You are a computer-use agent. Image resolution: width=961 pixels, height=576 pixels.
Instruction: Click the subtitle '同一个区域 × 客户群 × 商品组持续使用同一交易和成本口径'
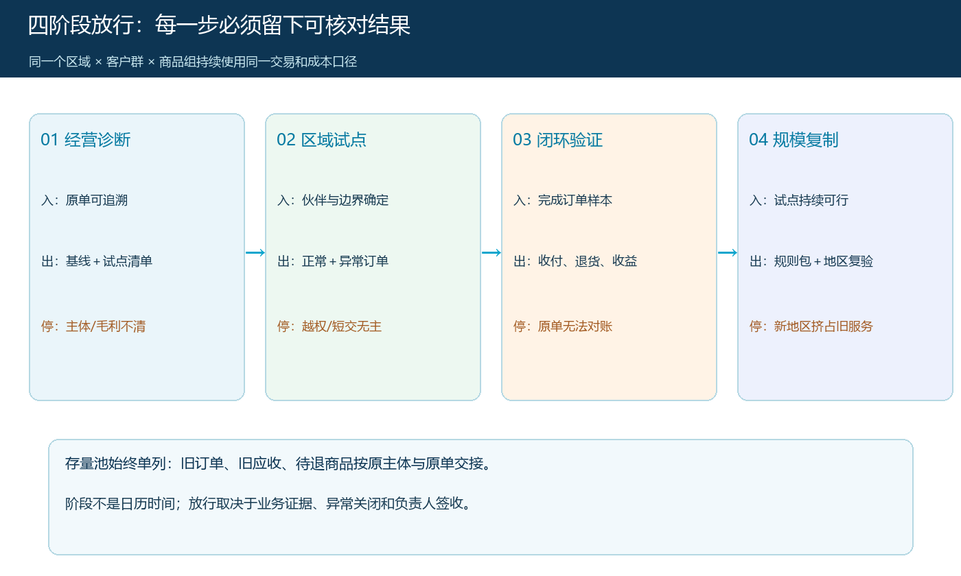pyautogui.click(x=193, y=62)
